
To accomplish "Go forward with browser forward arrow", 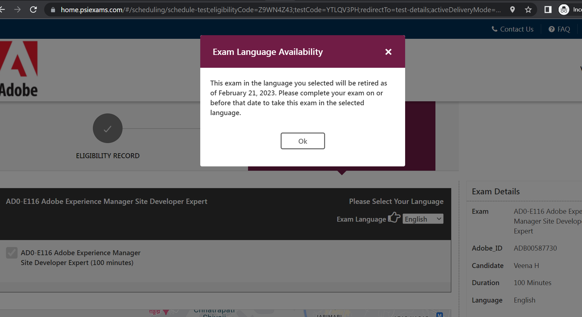I will (17, 10).
